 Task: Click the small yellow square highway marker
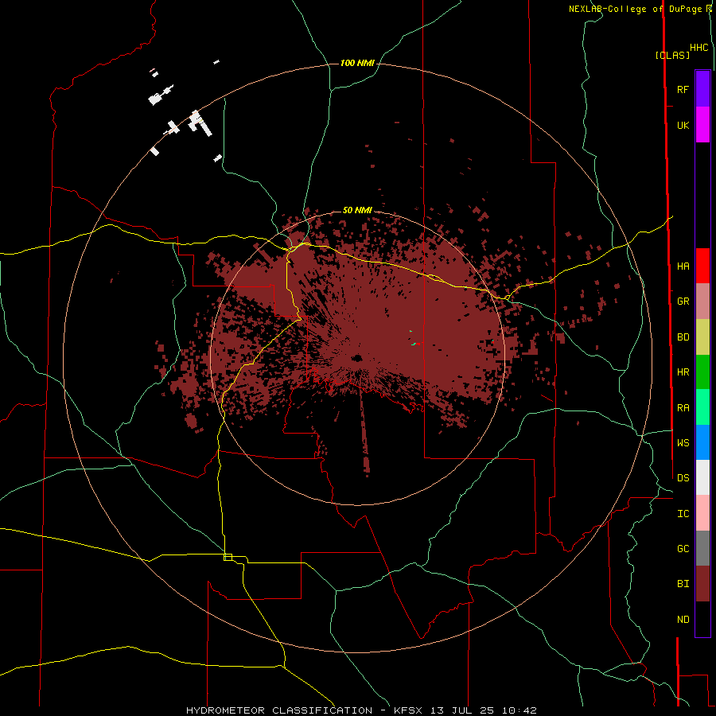click(x=228, y=557)
